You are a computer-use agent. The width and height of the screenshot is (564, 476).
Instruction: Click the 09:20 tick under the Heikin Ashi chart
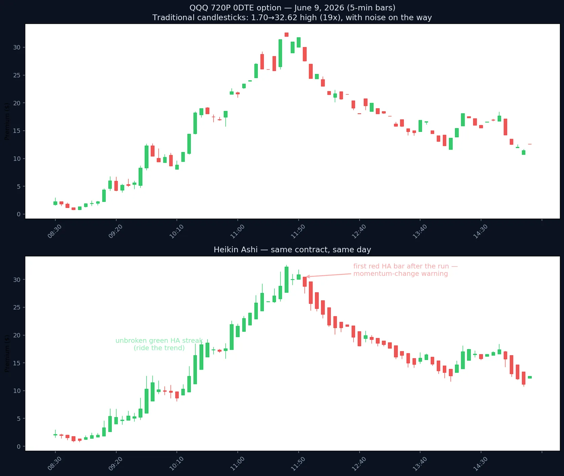click(115, 464)
